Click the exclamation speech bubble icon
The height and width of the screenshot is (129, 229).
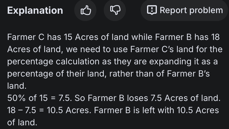152,10
